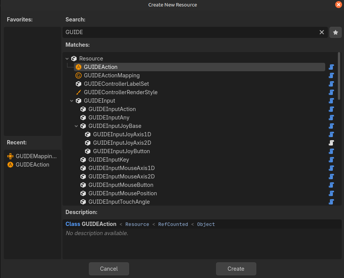Open script icon beside GUIDEActionMapping row
Viewport: 344px width, 278px height.
[x=331, y=75]
